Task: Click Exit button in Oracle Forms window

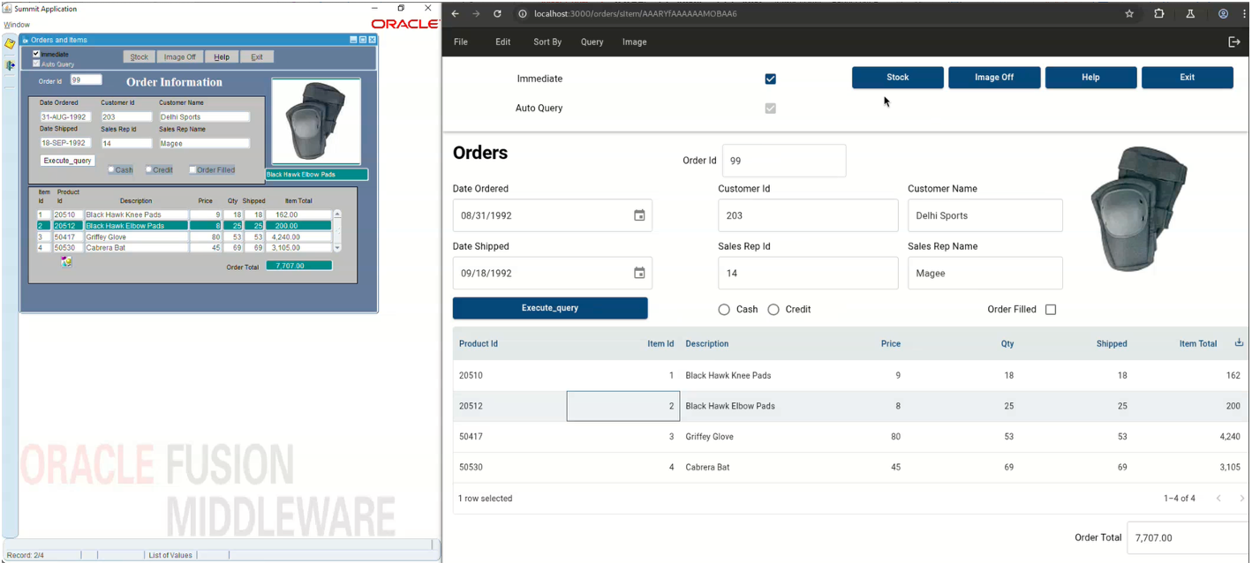Action: (257, 57)
